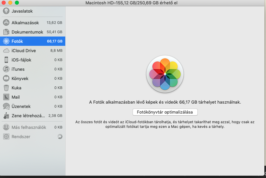Select the Fotók row label
This screenshot has height=178, width=266.
(x=17, y=41)
